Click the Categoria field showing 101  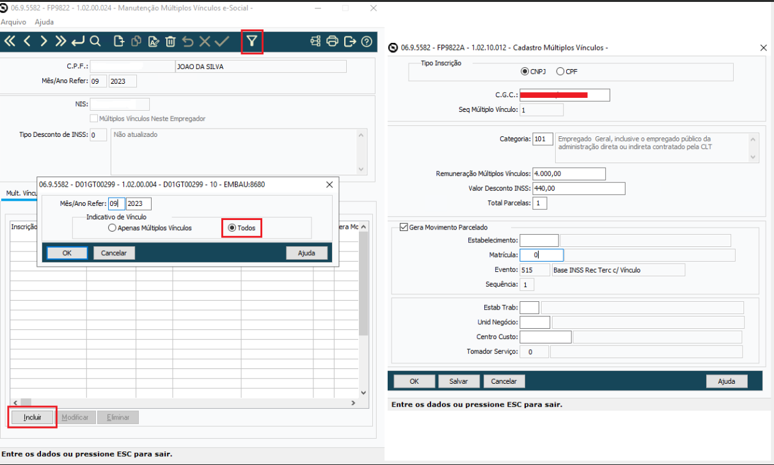pos(542,139)
